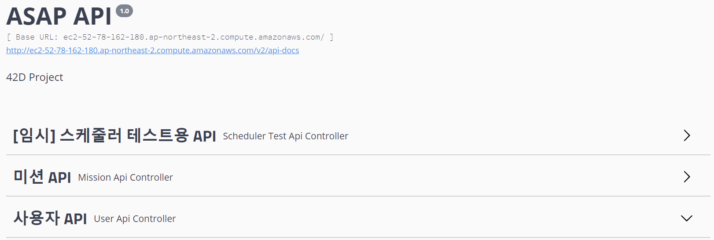
Task: Click 'Scheduler Test Api Controller' description text
Action: click(x=285, y=136)
